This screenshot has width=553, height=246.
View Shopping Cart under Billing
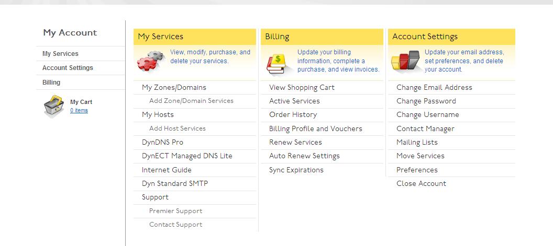point(302,87)
